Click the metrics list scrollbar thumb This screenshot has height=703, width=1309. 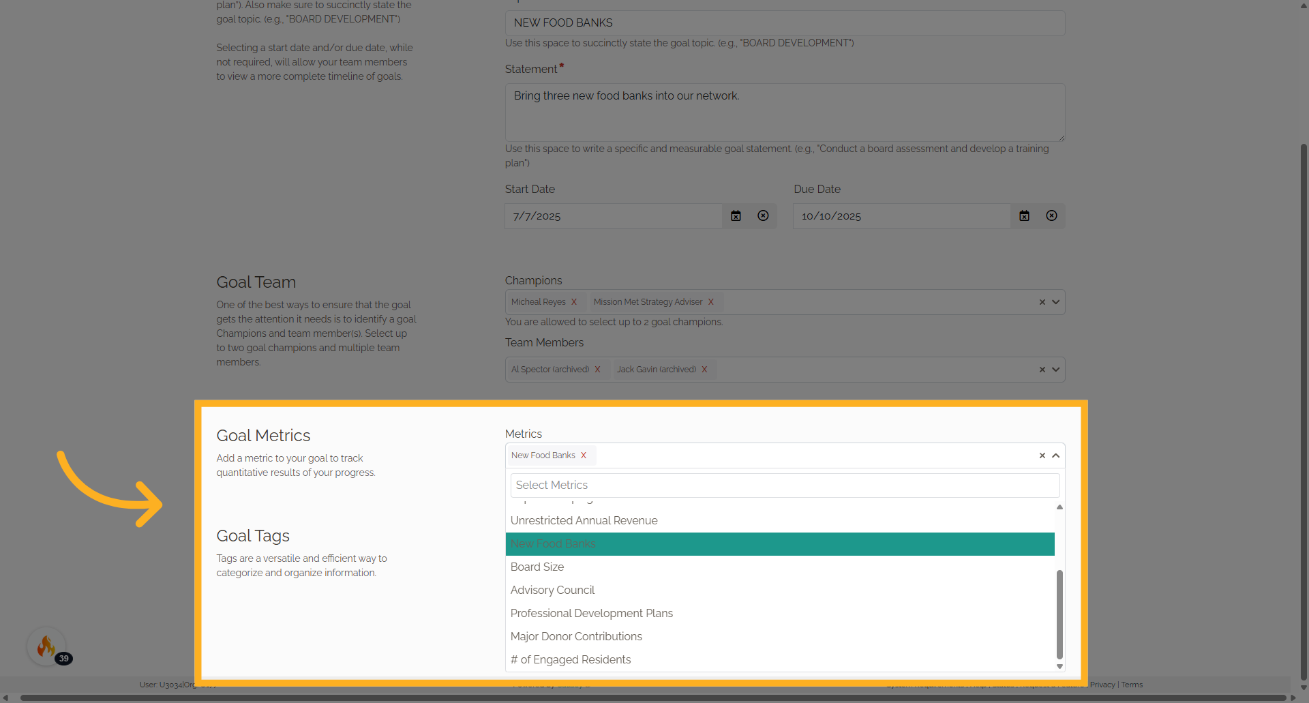[x=1059, y=614]
